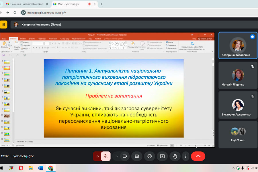Turn on captions in Meet
The image size is (258, 172).
coord(137,156)
